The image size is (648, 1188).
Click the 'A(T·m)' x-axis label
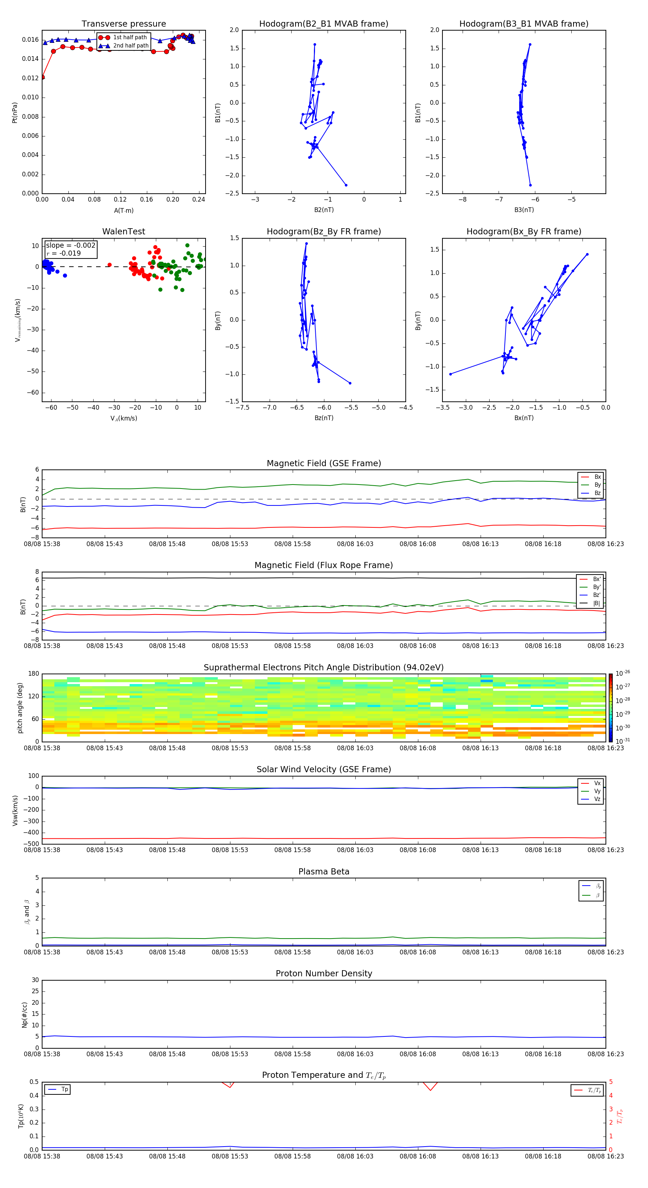[x=123, y=211]
